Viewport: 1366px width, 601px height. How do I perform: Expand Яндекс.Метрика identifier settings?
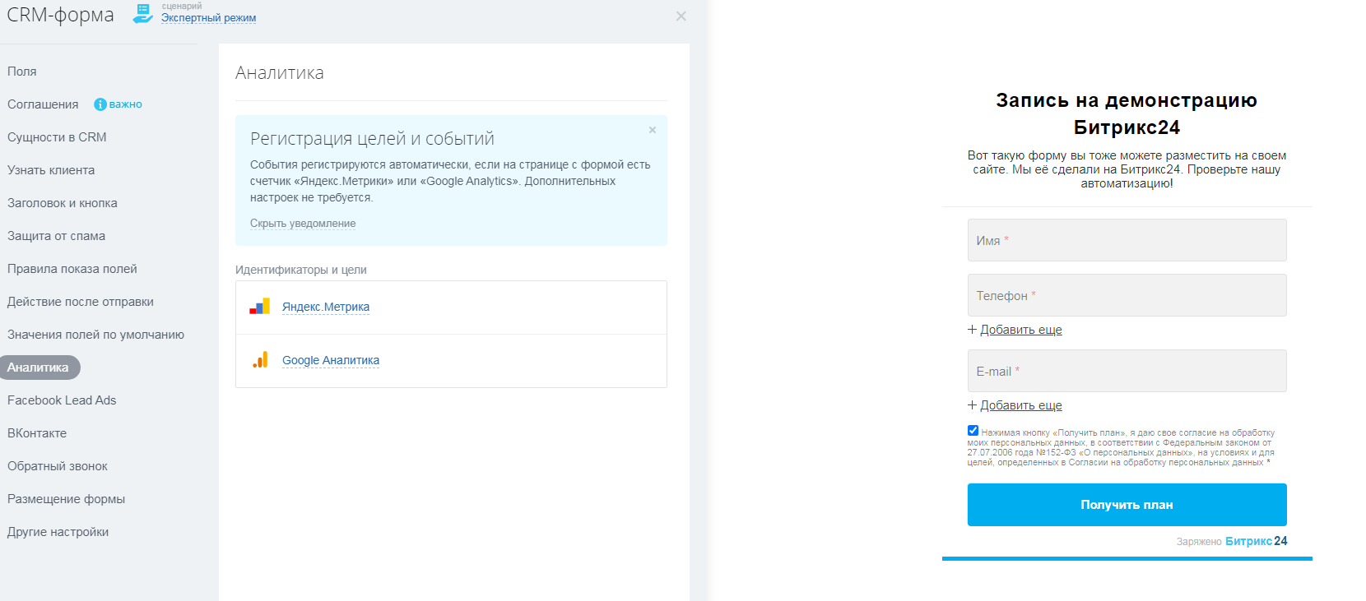[x=326, y=307]
